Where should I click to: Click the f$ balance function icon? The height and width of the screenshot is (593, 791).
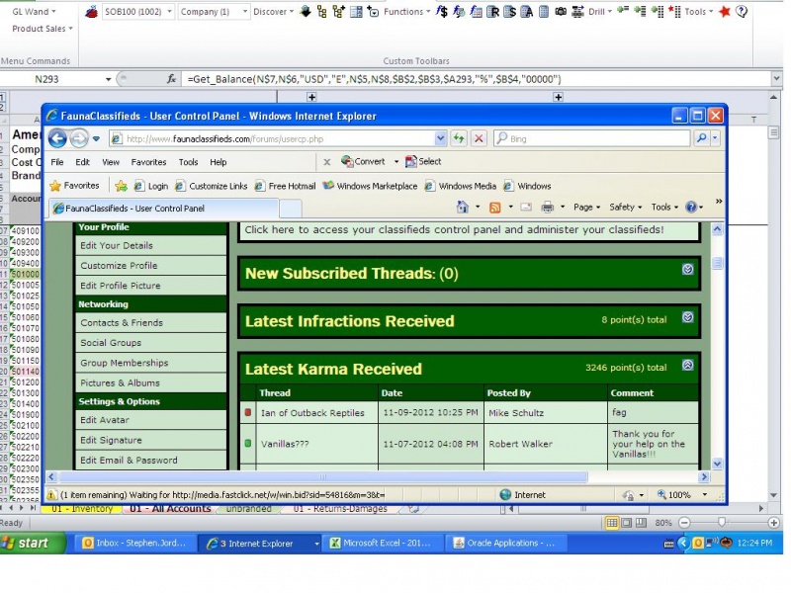coord(442,12)
